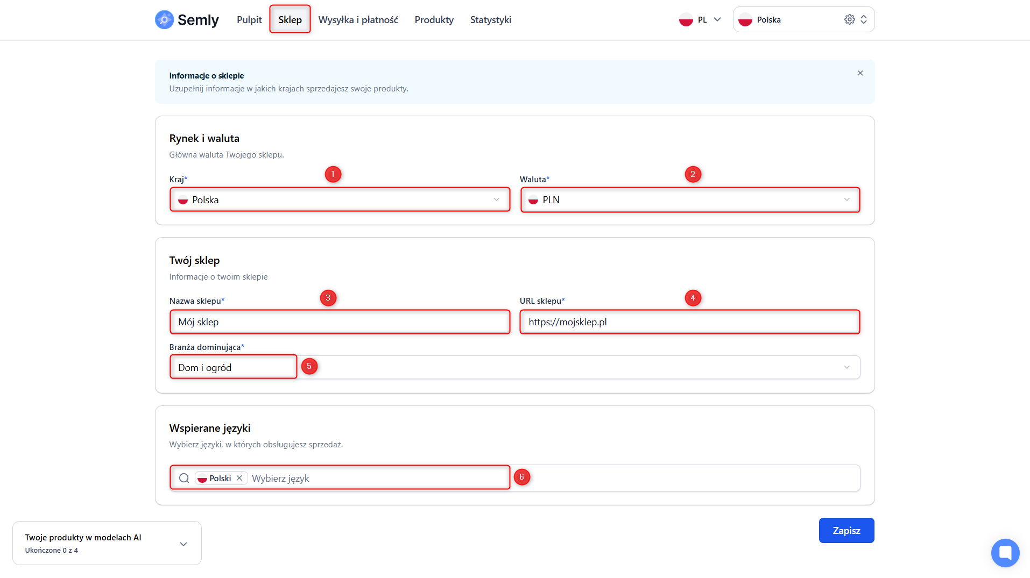Click the Semly brand name link
1030x578 pixels.
(198, 20)
